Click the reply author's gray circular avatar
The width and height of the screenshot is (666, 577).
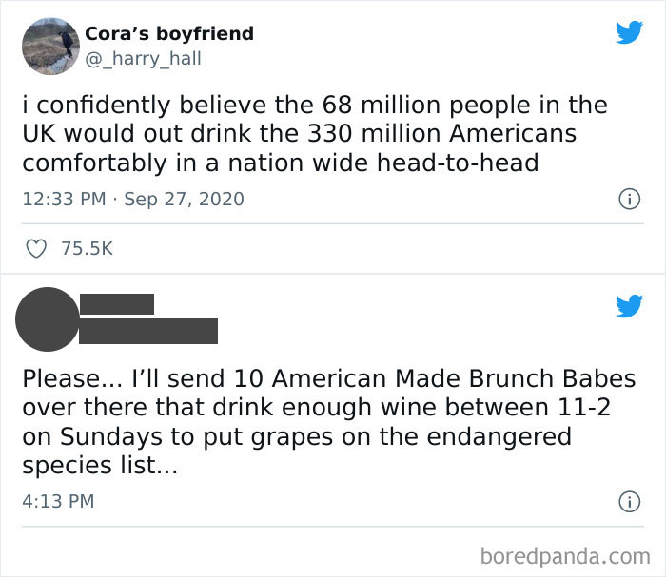pyautogui.click(x=48, y=318)
